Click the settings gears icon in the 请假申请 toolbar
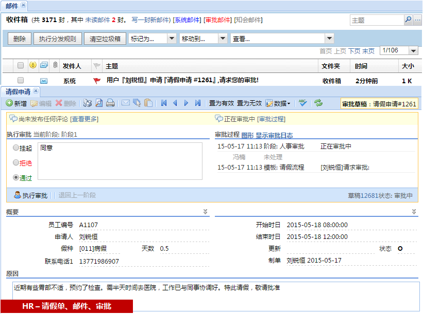The height and width of the screenshot is (314, 423). (x=88, y=103)
